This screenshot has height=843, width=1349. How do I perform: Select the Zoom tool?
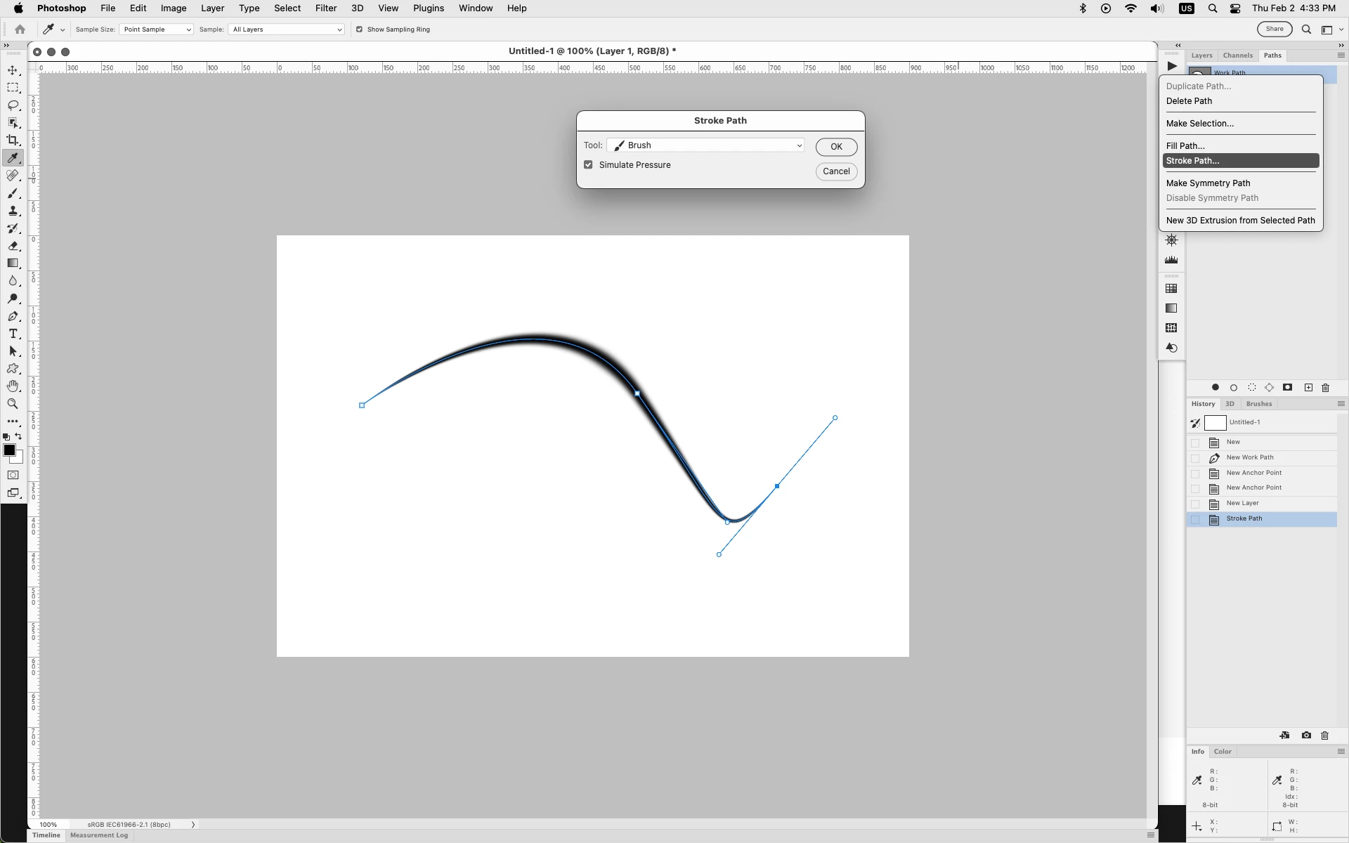(13, 404)
